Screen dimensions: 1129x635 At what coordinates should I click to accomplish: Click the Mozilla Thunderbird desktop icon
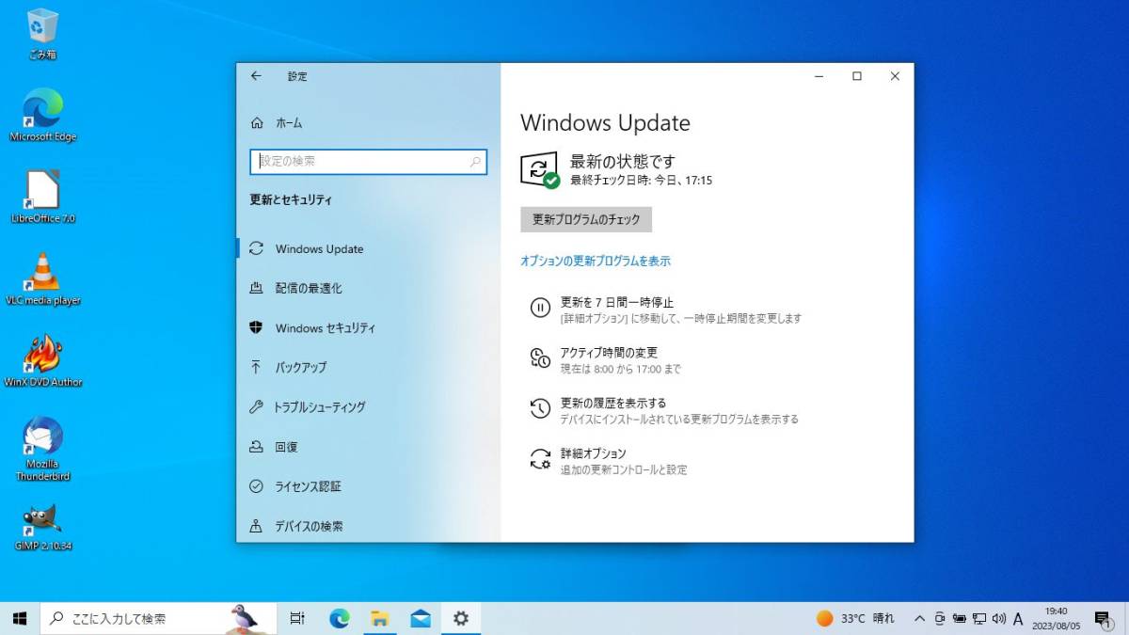point(42,448)
